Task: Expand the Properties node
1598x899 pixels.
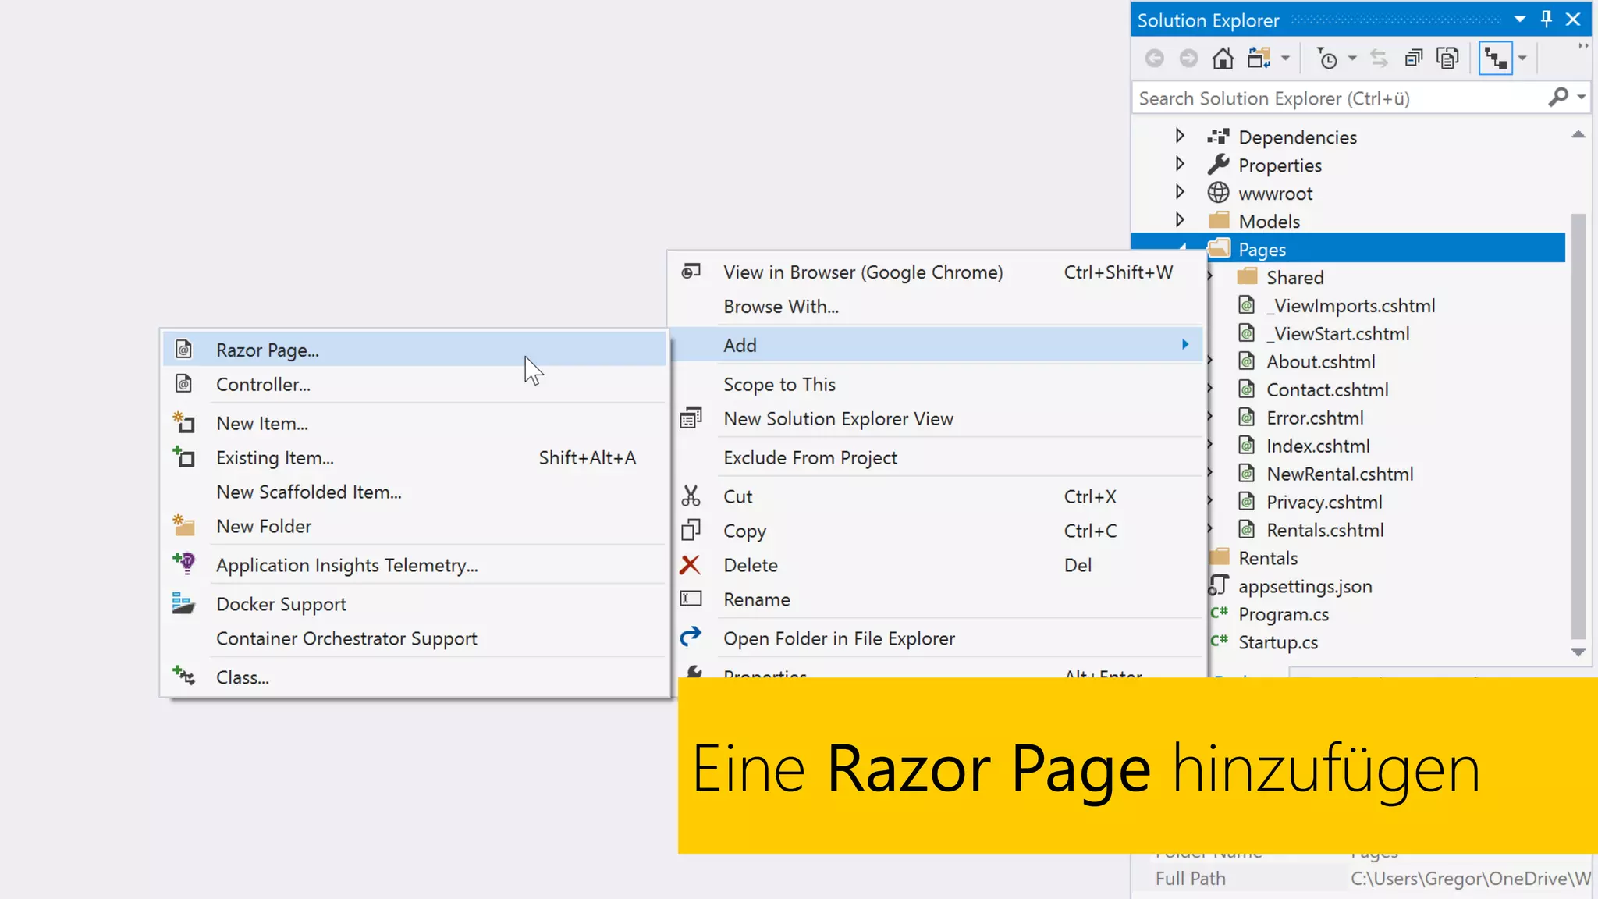Action: 1180,165
